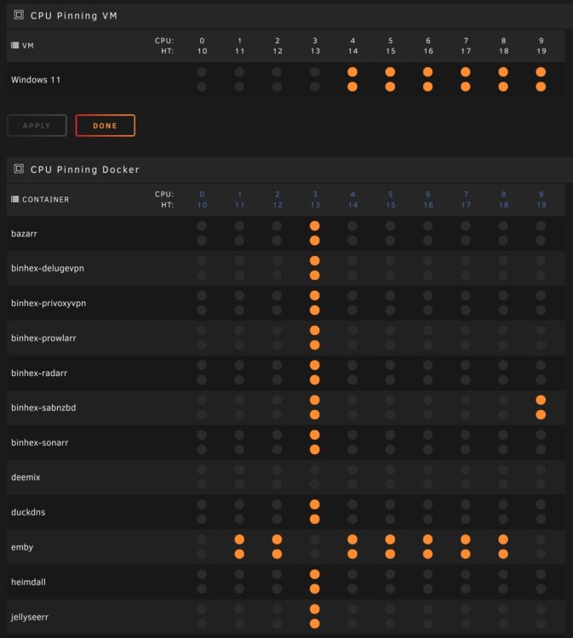
Task: Unpin CPU 1 from emby container
Action: [239, 539]
